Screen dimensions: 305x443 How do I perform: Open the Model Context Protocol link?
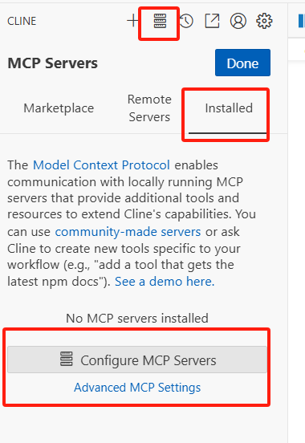101,165
